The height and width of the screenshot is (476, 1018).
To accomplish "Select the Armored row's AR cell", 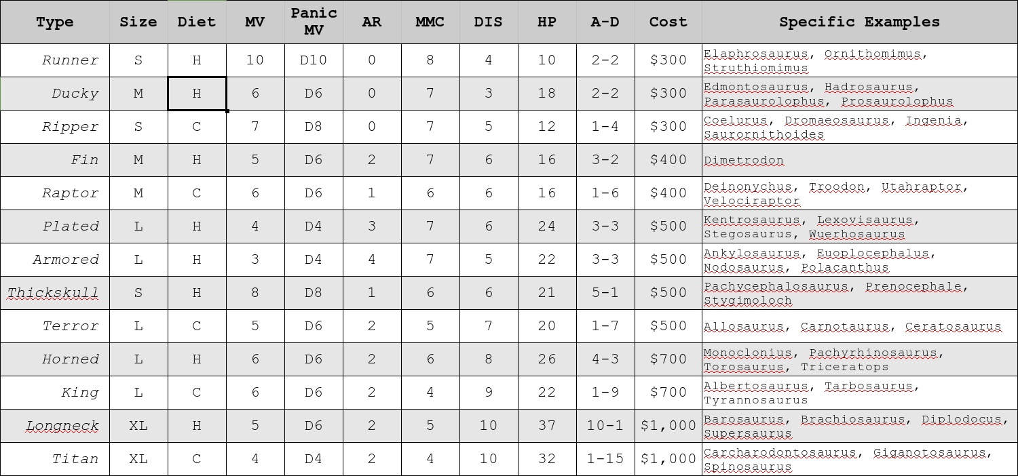I will click(x=371, y=260).
